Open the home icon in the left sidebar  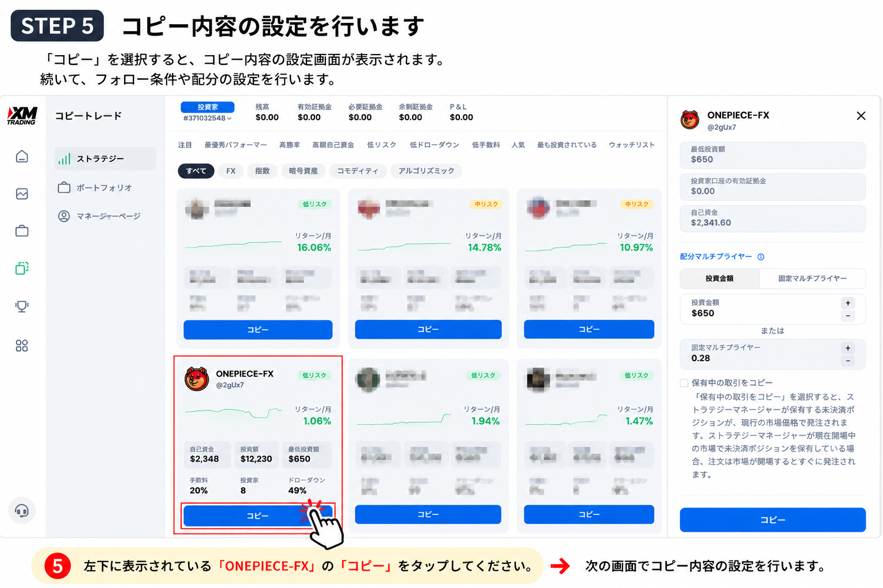point(22,156)
